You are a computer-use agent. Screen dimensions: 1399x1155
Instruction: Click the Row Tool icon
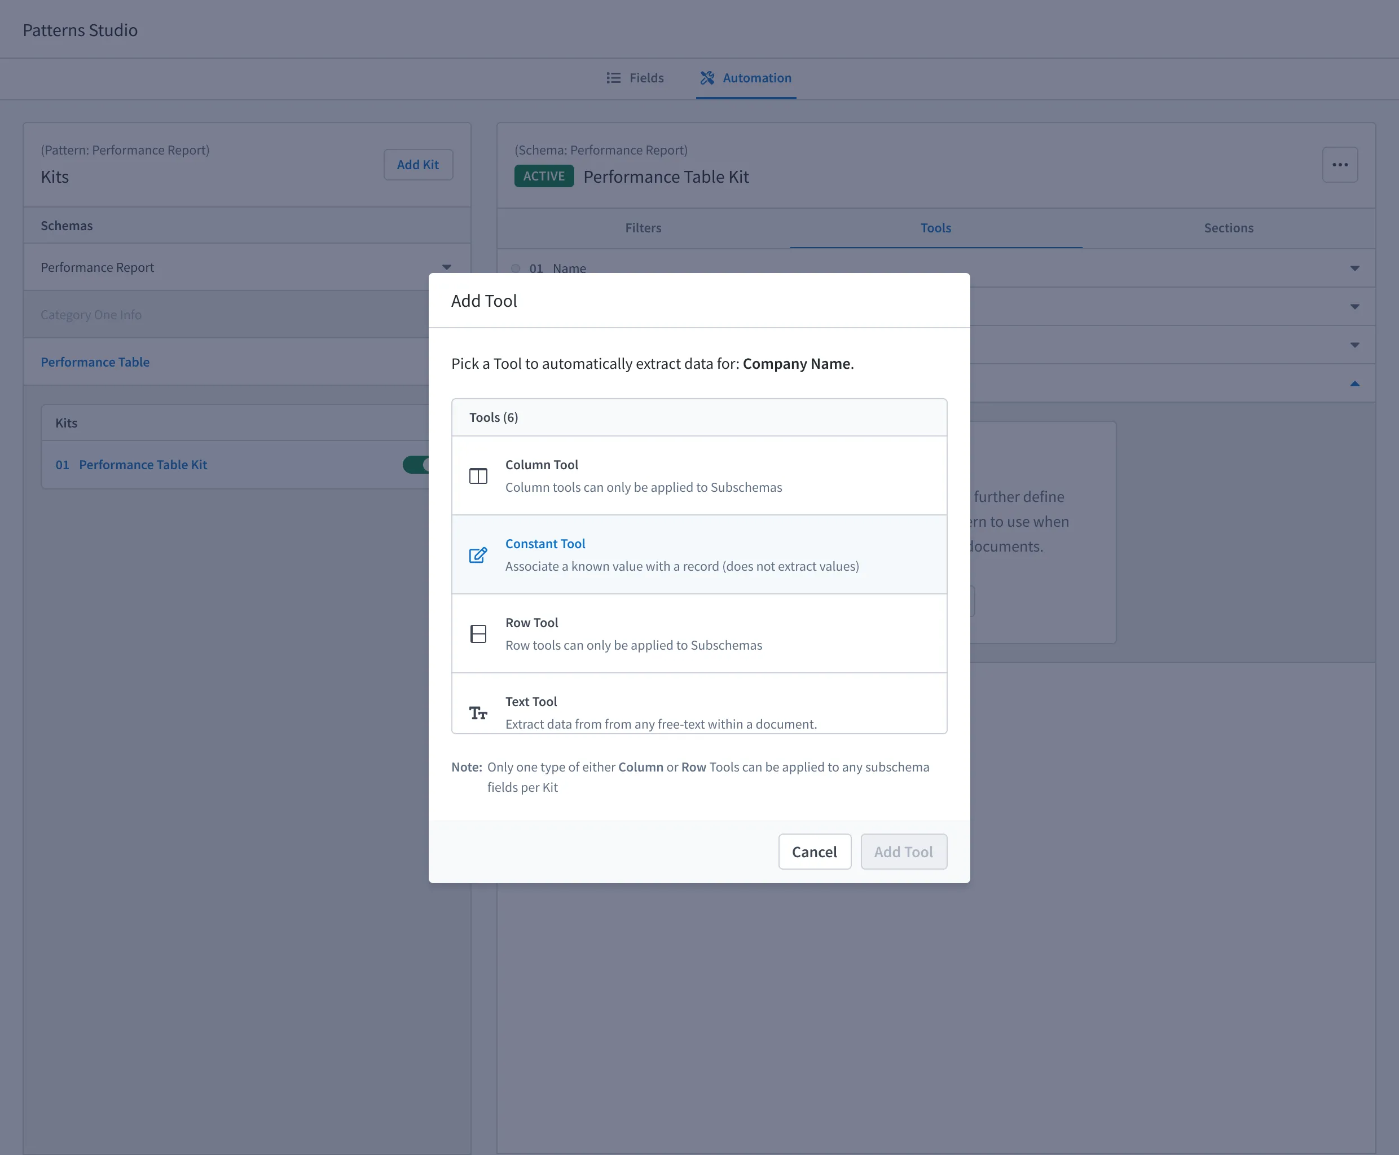[478, 633]
